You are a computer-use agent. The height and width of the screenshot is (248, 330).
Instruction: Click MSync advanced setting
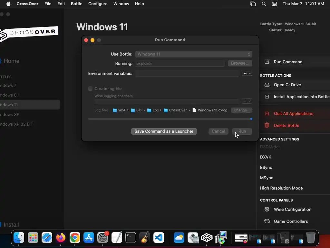(267, 178)
